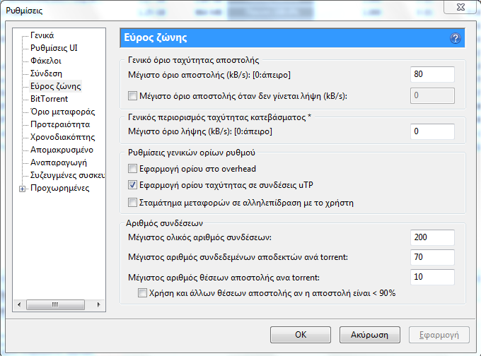Screen dimensions: 481x356
Task: Uncheck Εφαρμογή ορίου ταχύτητας σε συνδέσεις uTP
Action: [132, 185]
